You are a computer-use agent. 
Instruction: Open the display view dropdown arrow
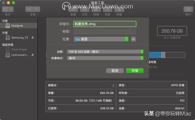pyautogui.click(x=11, y=9)
